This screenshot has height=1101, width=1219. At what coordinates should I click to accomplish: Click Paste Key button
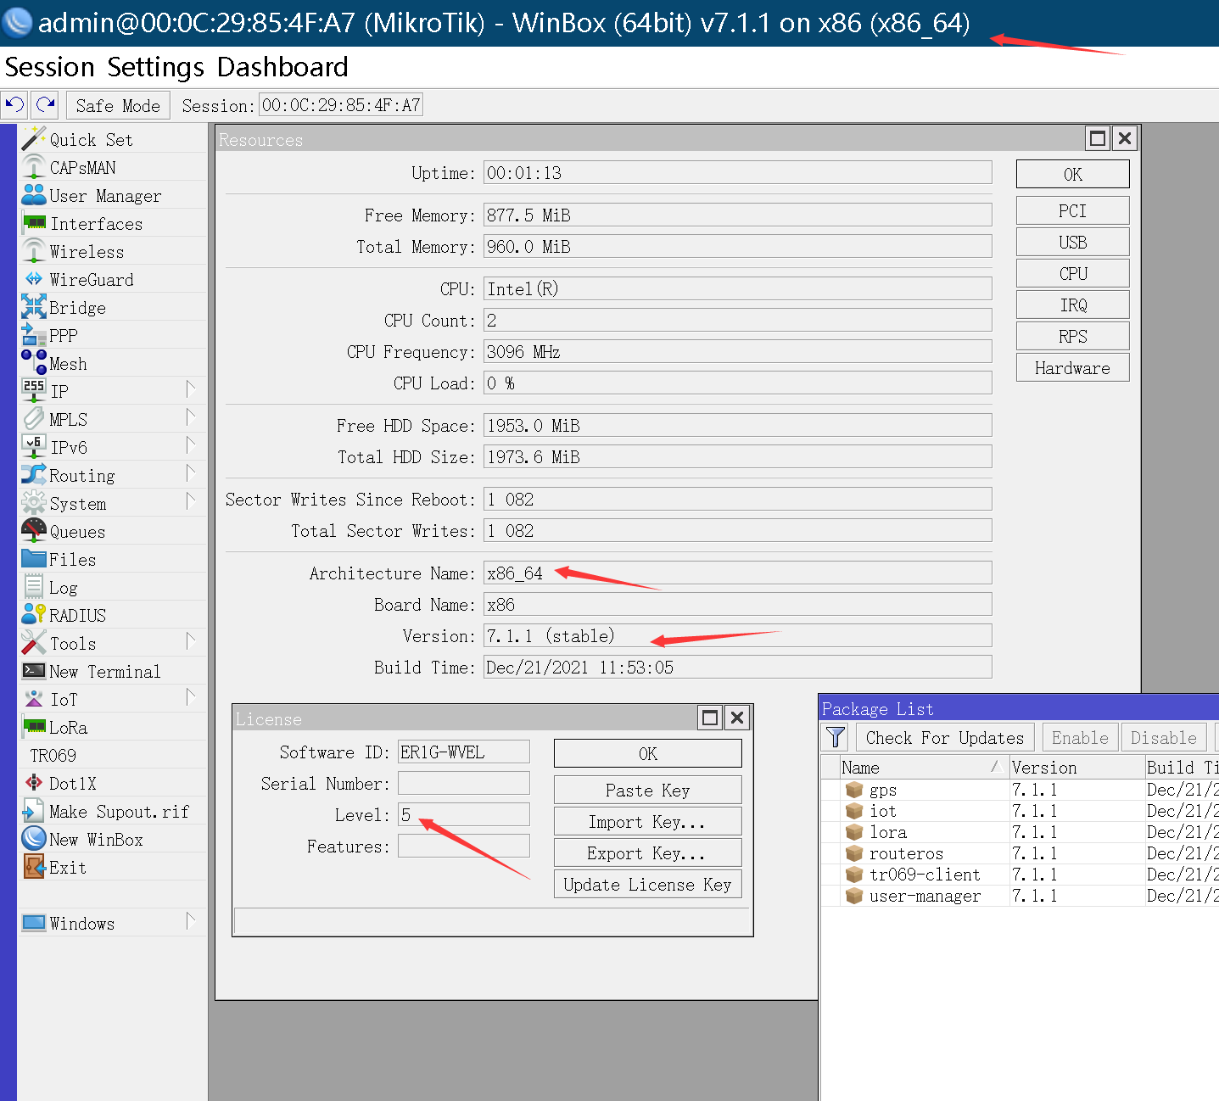pyautogui.click(x=648, y=790)
